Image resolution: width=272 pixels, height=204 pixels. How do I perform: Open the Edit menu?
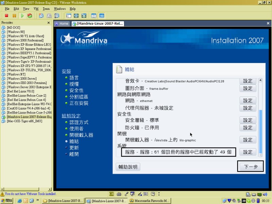tap(16, 9)
